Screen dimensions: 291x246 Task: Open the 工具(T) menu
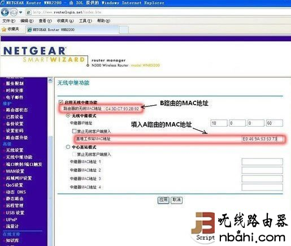[x=85, y=21]
